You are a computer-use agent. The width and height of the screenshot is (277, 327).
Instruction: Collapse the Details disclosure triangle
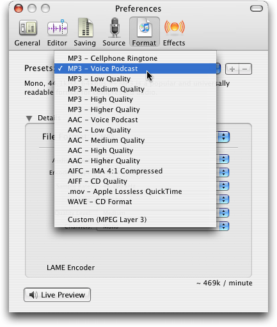tap(29, 118)
